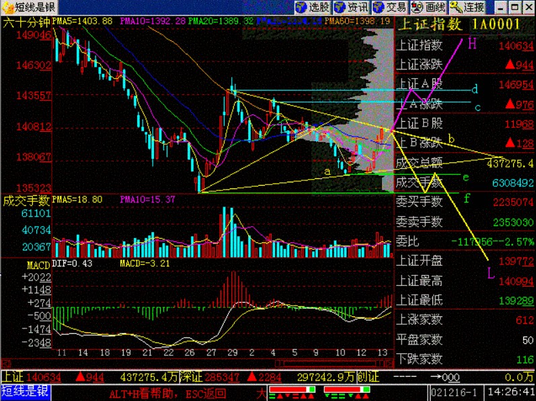Click date marker 29 on the time axis
This screenshot has width=536, height=401.
pos(233,353)
